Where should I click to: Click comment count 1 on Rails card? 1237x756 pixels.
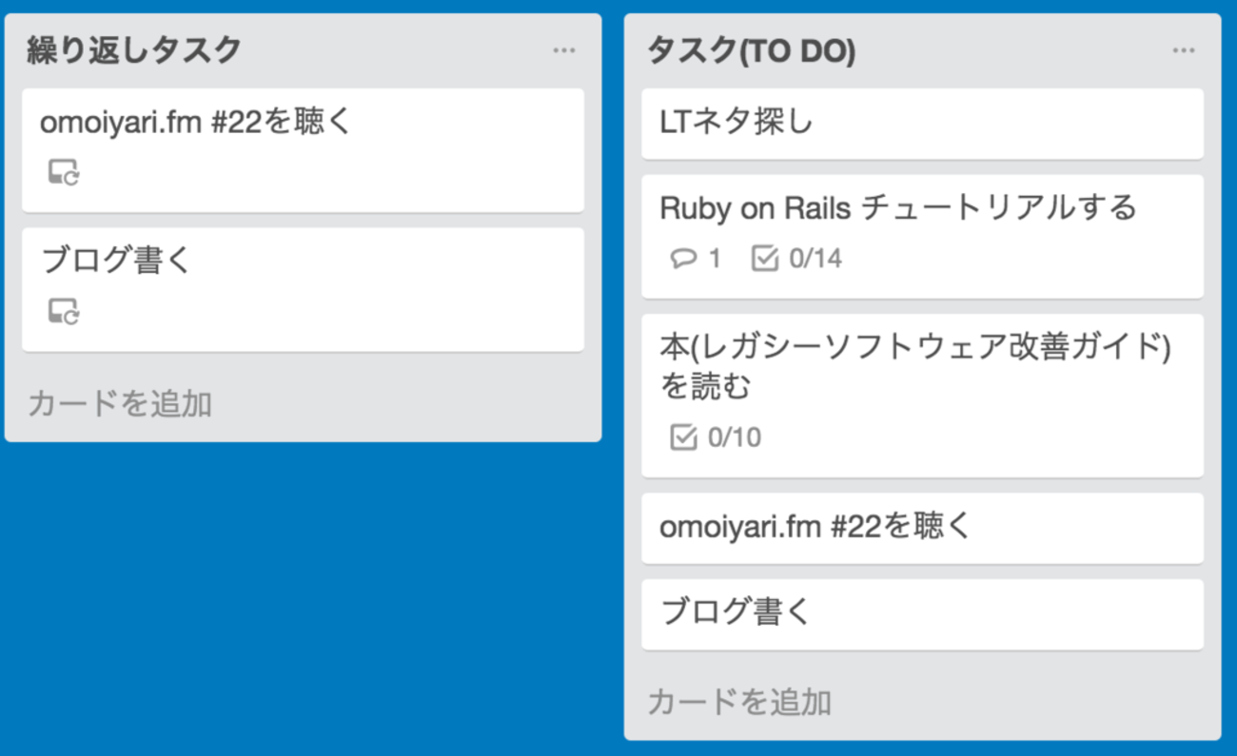pyautogui.click(x=715, y=259)
